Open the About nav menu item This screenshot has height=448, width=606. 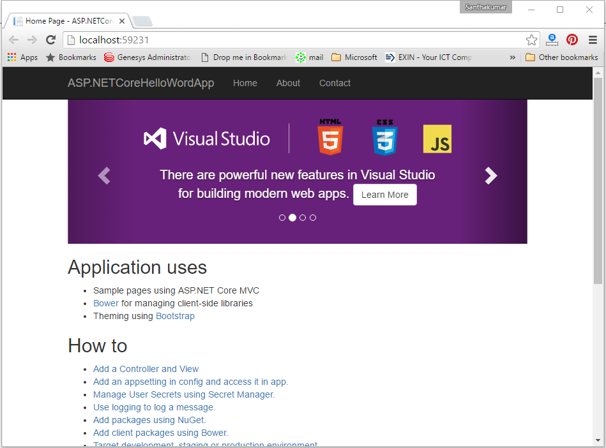tap(288, 83)
